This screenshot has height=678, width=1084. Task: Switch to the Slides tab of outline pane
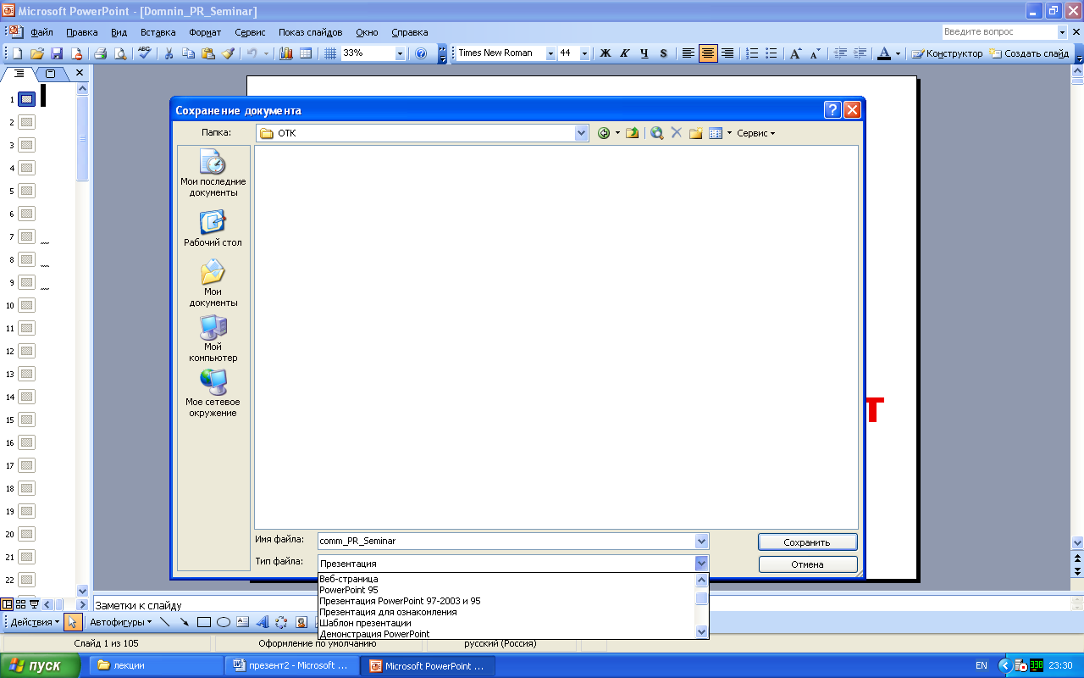[50, 74]
